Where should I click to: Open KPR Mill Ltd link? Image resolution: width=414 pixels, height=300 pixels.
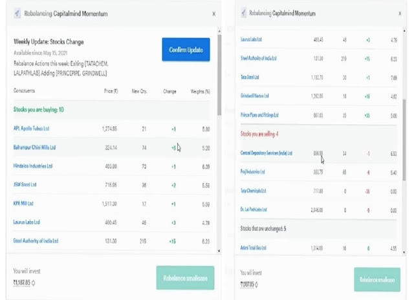tap(23, 204)
